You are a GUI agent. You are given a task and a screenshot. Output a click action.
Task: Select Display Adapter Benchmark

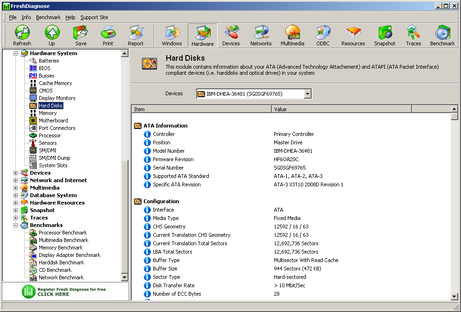tap(70, 255)
